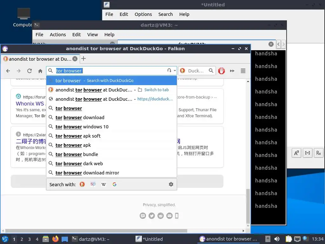The image size is (325, 244).
Task: Open the File menu in the terminal
Action: pos(39,35)
